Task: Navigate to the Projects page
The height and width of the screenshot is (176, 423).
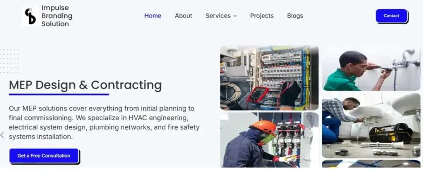Action: tap(261, 16)
